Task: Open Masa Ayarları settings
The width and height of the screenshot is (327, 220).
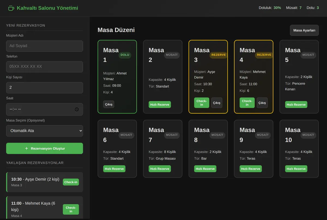Action: pos(304,30)
